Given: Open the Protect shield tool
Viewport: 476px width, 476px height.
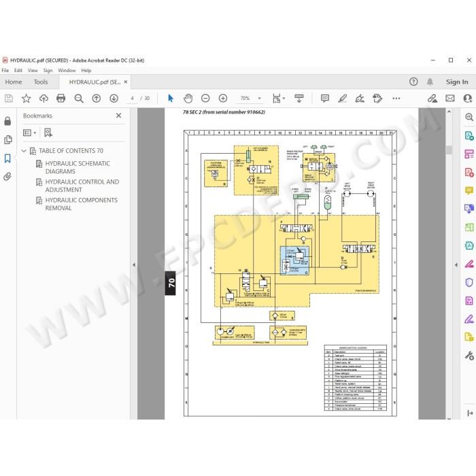Looking at the screenshot, I should (469, 282).
